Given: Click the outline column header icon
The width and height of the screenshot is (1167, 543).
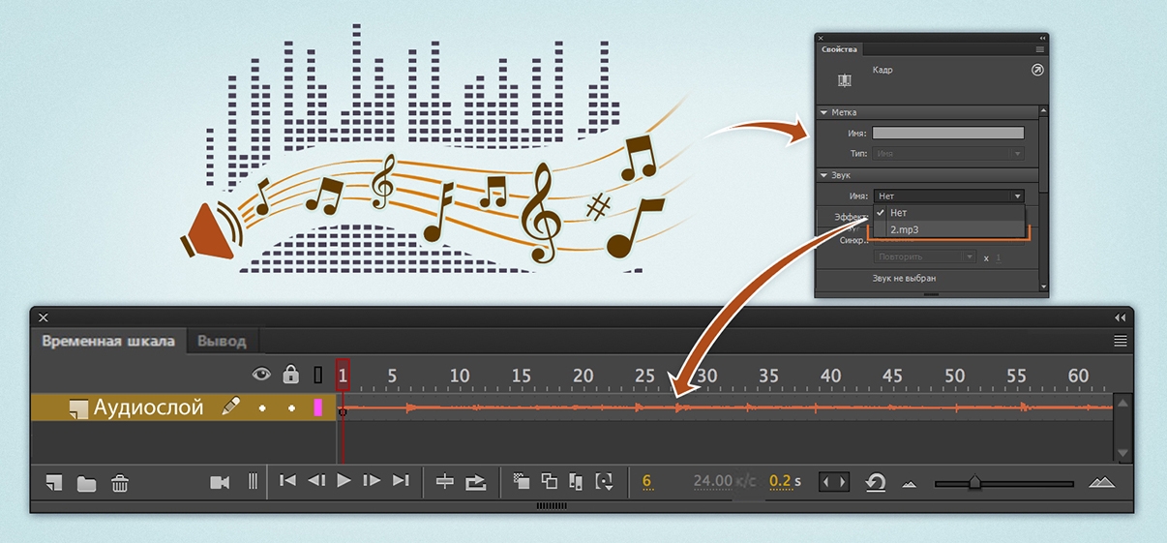Looking at the screenshot, I should pyautogui.click(x=318, y=375).
